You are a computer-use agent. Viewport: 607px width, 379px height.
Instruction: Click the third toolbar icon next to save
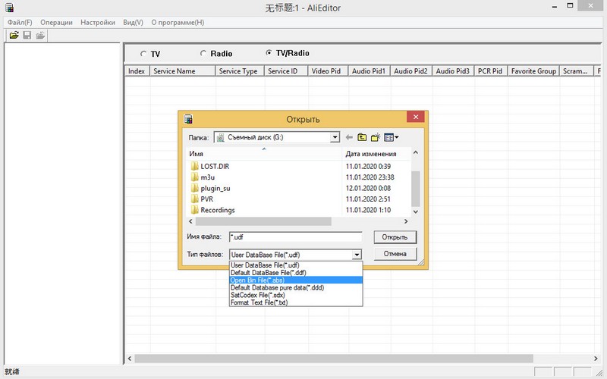(x=40, y=35)
